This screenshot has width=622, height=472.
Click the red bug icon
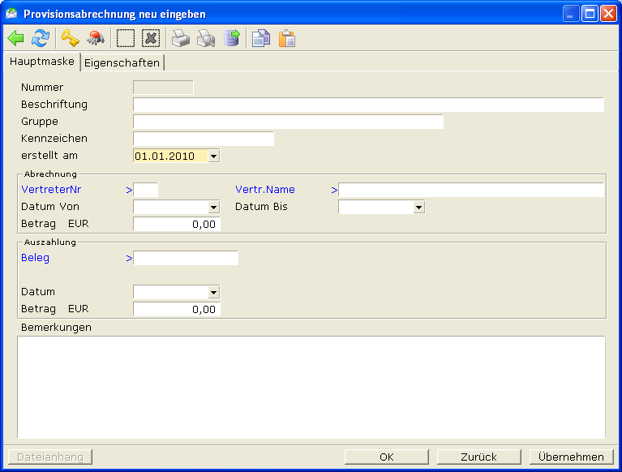(96, 38)
